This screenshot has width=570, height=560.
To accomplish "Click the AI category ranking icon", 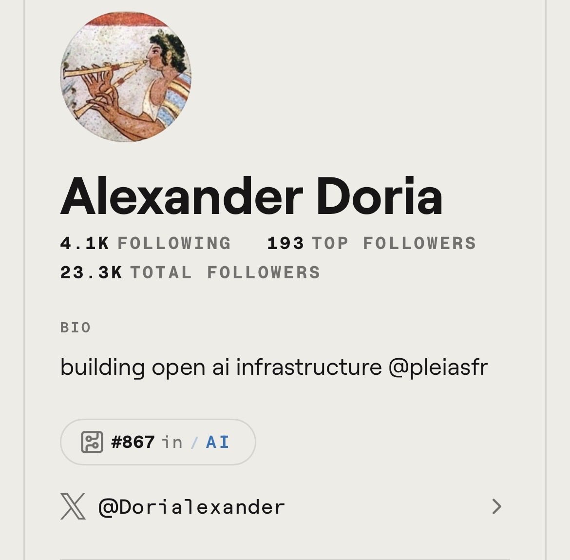I will (x=92, y=442).
